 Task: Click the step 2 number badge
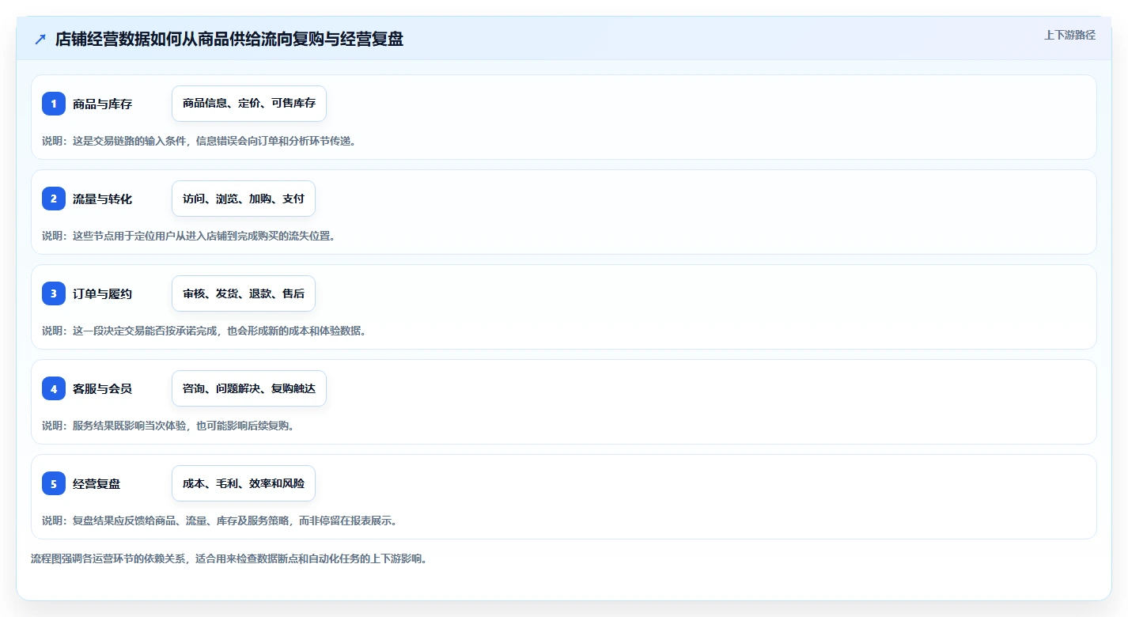point(54,199)
